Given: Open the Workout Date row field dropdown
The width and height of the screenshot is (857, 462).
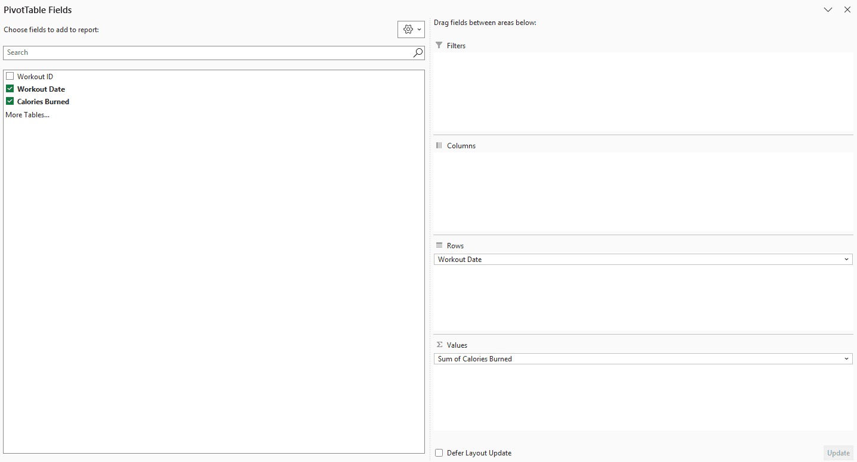Looking at the screenshot, I should pos(847,260).
